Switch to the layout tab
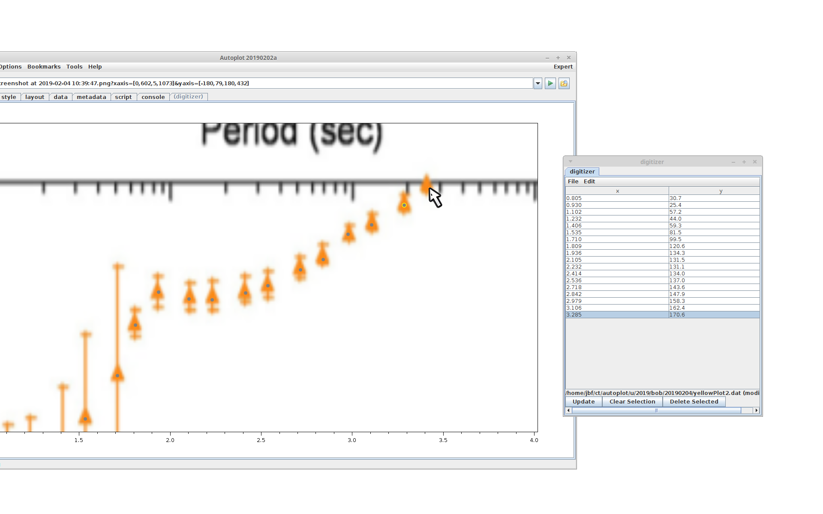 click(35, 97)
